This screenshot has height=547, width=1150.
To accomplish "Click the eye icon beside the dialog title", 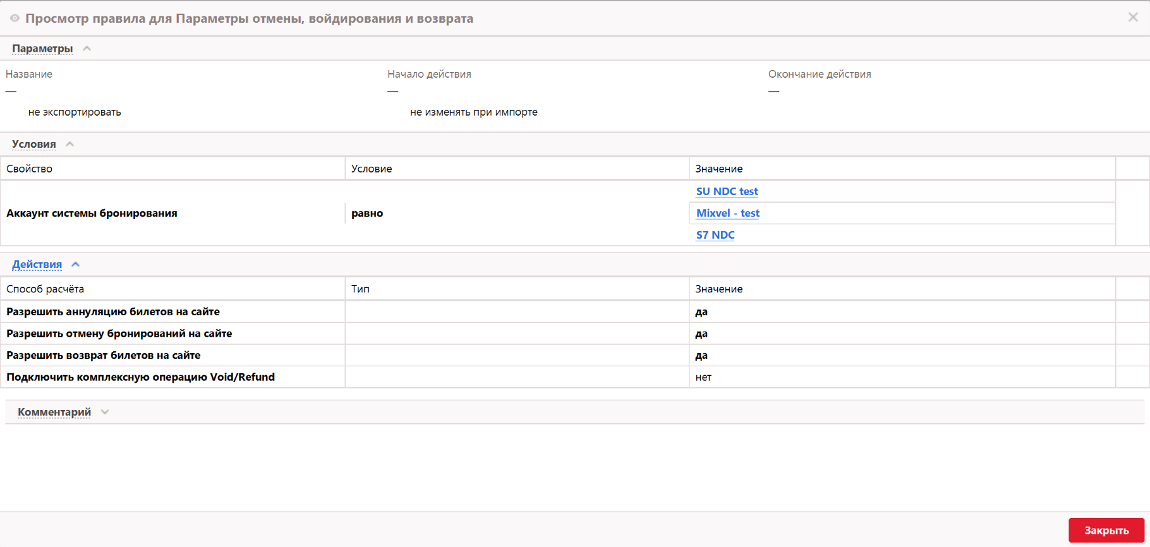I will (15, 18).
